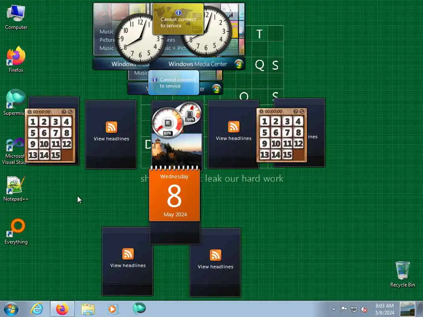The width and height of the screenshot is (423, 317).
Task: Click the clock gadget beside the film thumbnails
Action: (x=207, y=31)
